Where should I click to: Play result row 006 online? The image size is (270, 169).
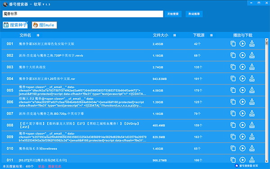point(243,102)
